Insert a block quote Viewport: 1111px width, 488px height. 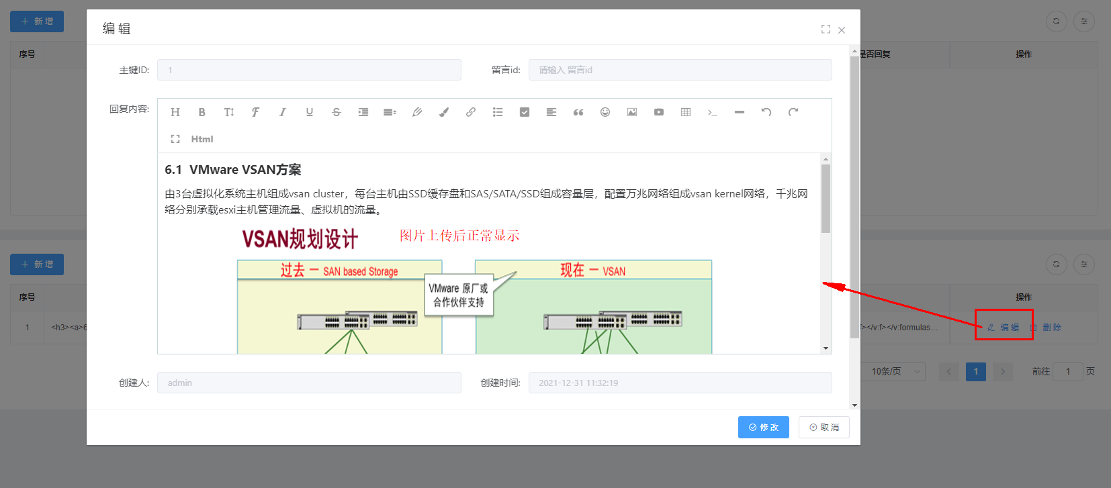point(578,112)
